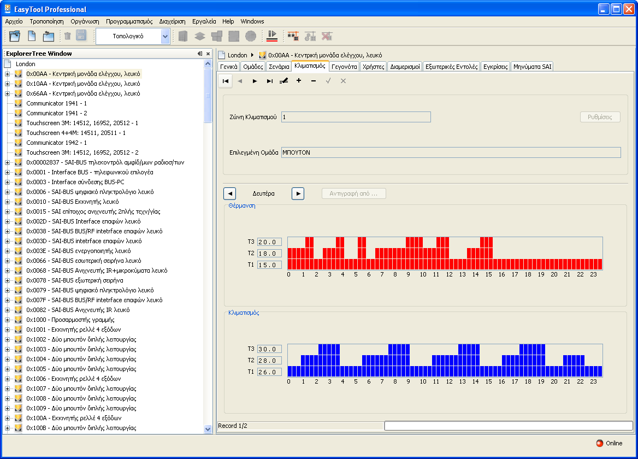Go to previous record in navigator
The height and width of the screenshot is (459, 638).
240,81
